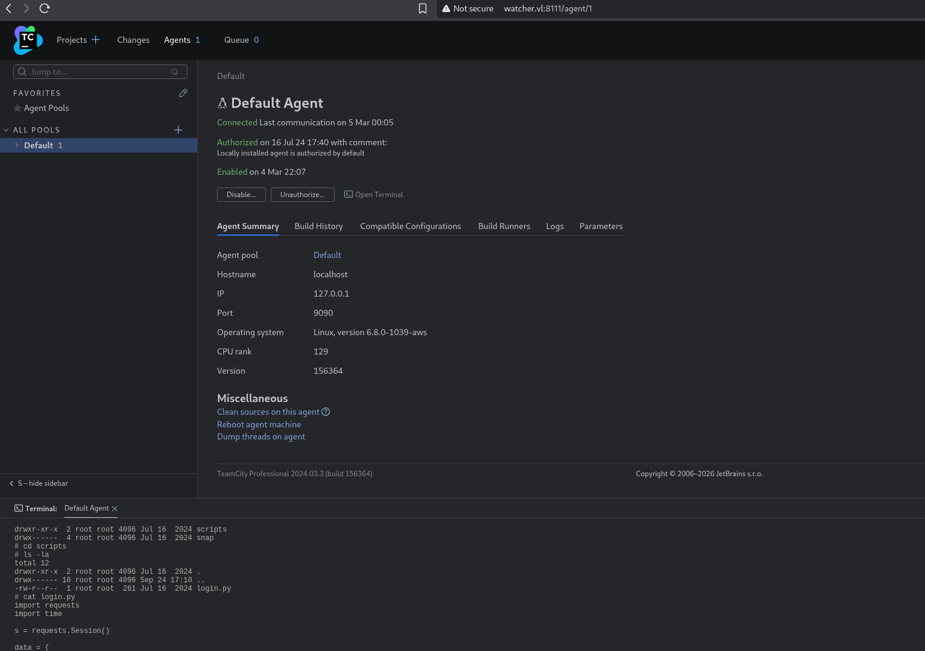Add a new project with plus icon
This screenshot has height=651, width=925.
96,40
